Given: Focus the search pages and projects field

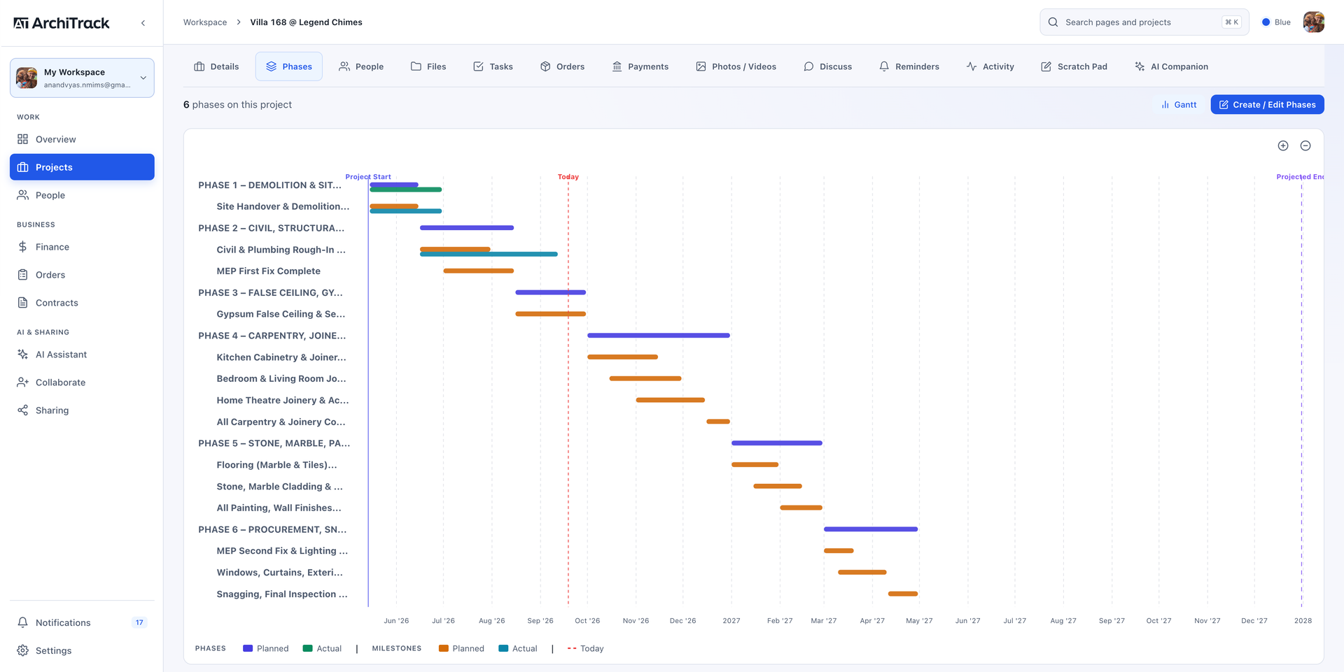Looking at the screenshot, I should pyautogui.click(x=1144, y=22).
